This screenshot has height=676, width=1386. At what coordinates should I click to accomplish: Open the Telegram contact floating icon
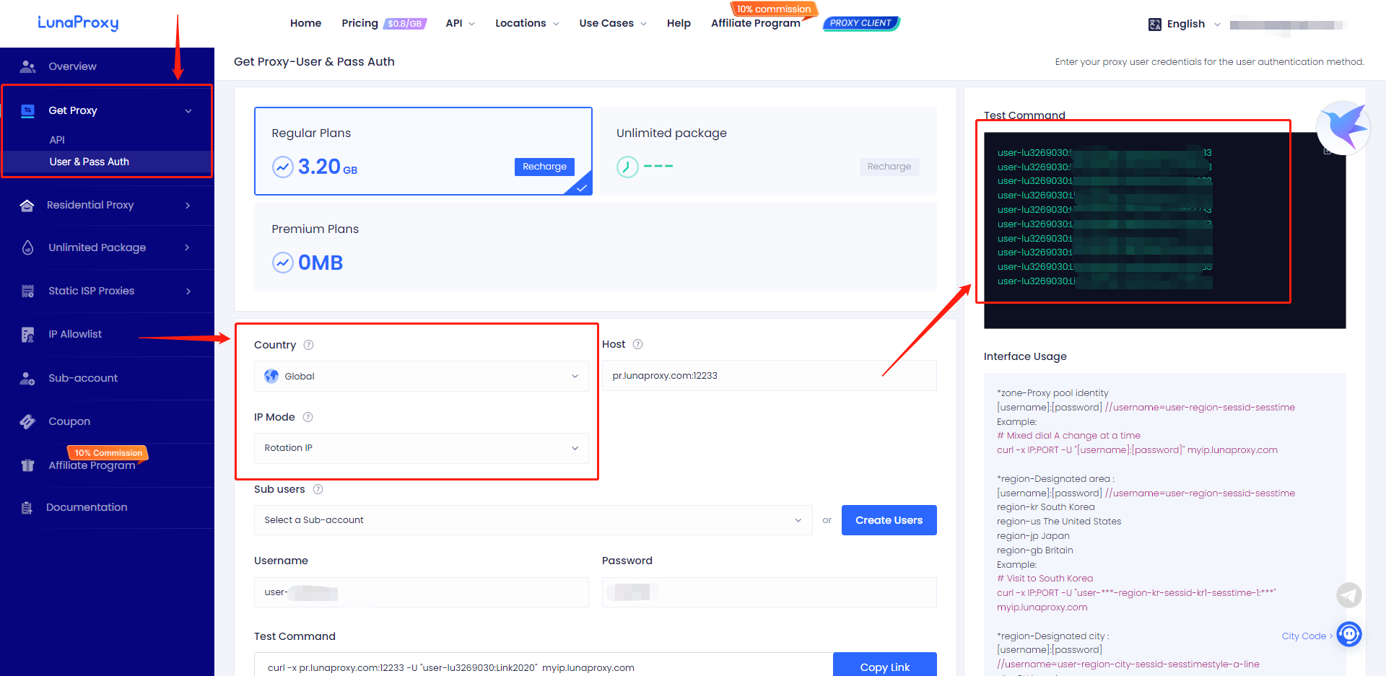[1348, 595]
